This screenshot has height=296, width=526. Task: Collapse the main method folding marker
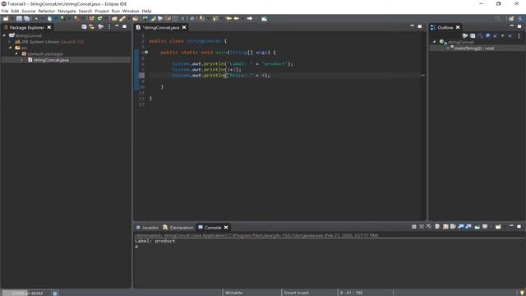coord(146,53)
